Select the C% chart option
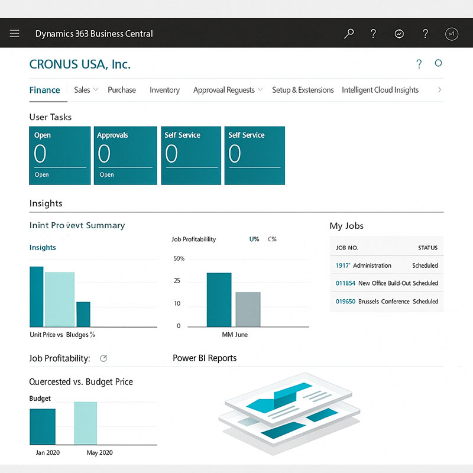 [x=272, y=239]
